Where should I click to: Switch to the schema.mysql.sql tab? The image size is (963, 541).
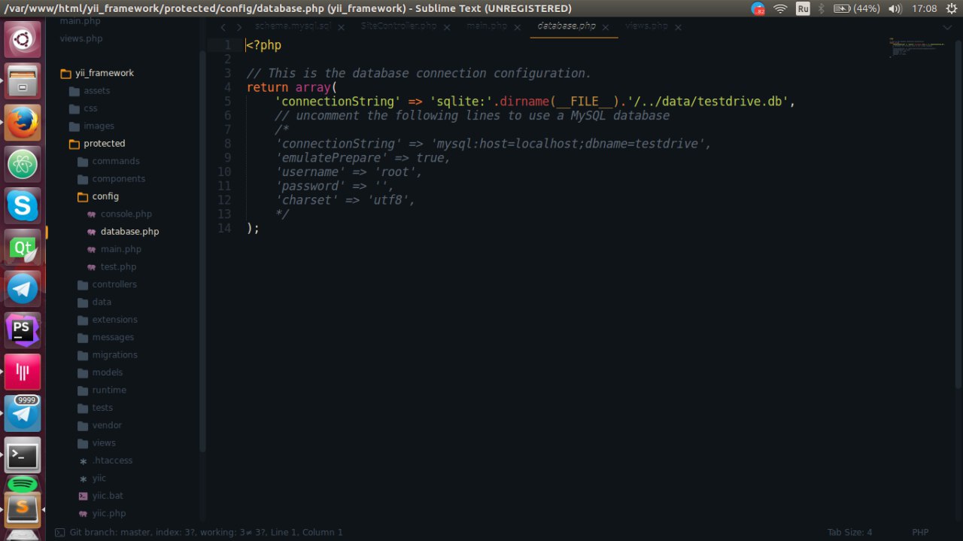point(293,26)
